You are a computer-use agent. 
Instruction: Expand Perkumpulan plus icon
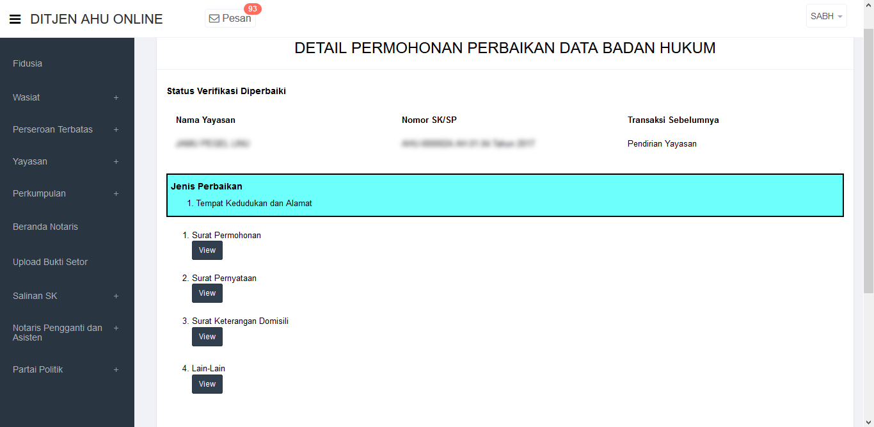(116, 194)
